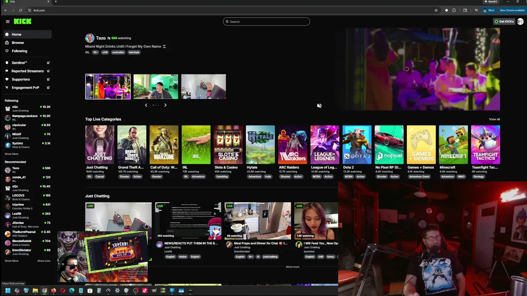Open Reported Streamers page
Image resolution: width=527 pixels, height=296 pixels.
coord(28,71)
